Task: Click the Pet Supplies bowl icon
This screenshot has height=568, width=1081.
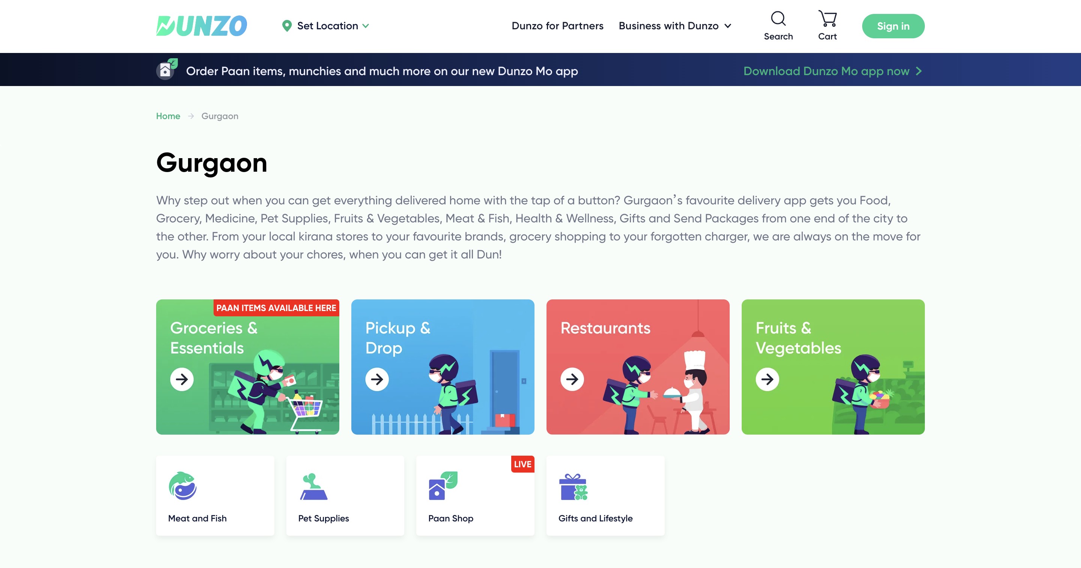Action: (x=313, y=486)
